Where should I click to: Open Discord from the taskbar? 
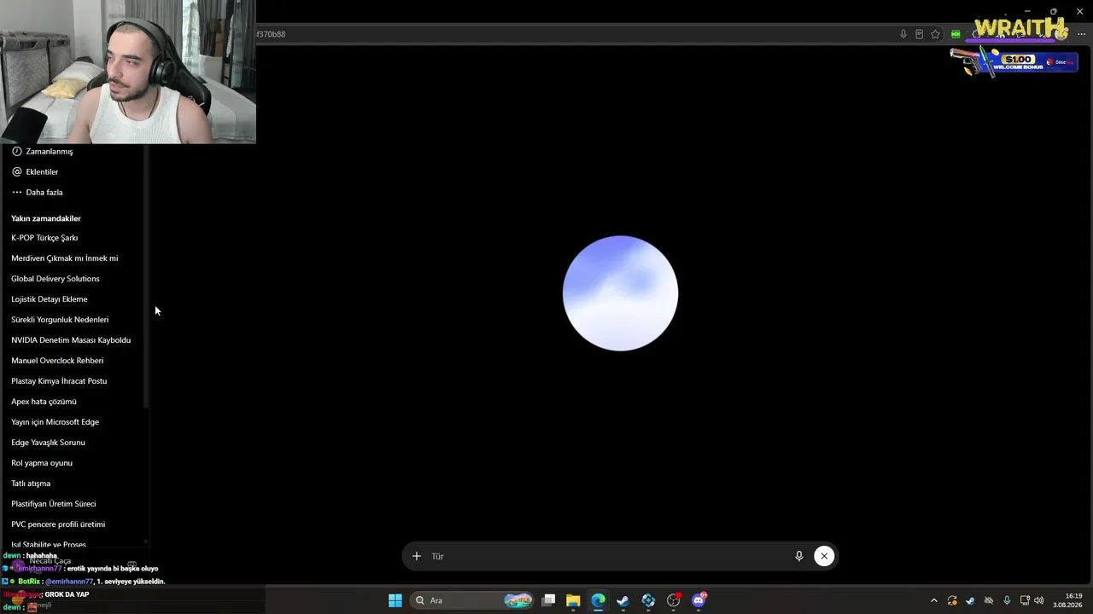click(x=698, y=600)
